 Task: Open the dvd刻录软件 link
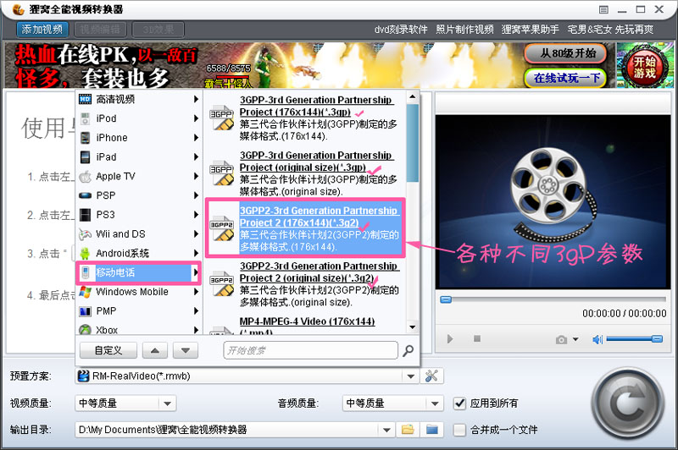click(400, 30)
